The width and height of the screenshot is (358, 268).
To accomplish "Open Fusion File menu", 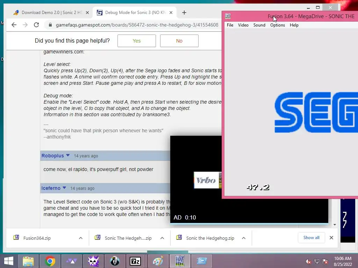I will pyautogui.click(x=230, y=25).
